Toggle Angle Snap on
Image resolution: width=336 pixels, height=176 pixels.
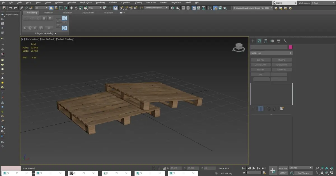(x=126, y=8)
